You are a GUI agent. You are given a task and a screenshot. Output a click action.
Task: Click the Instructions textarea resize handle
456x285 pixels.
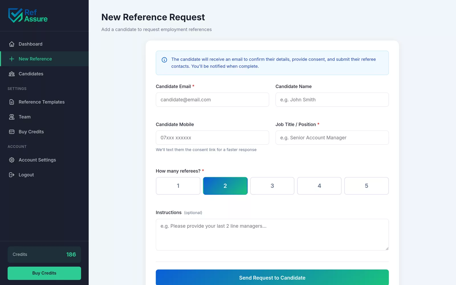click(x=387, y=249)
